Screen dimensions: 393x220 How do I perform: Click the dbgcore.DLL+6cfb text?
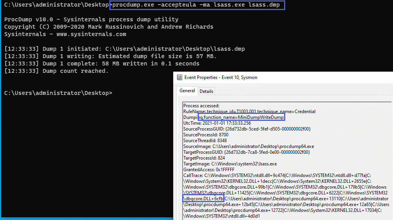click(x=203, y=199)
